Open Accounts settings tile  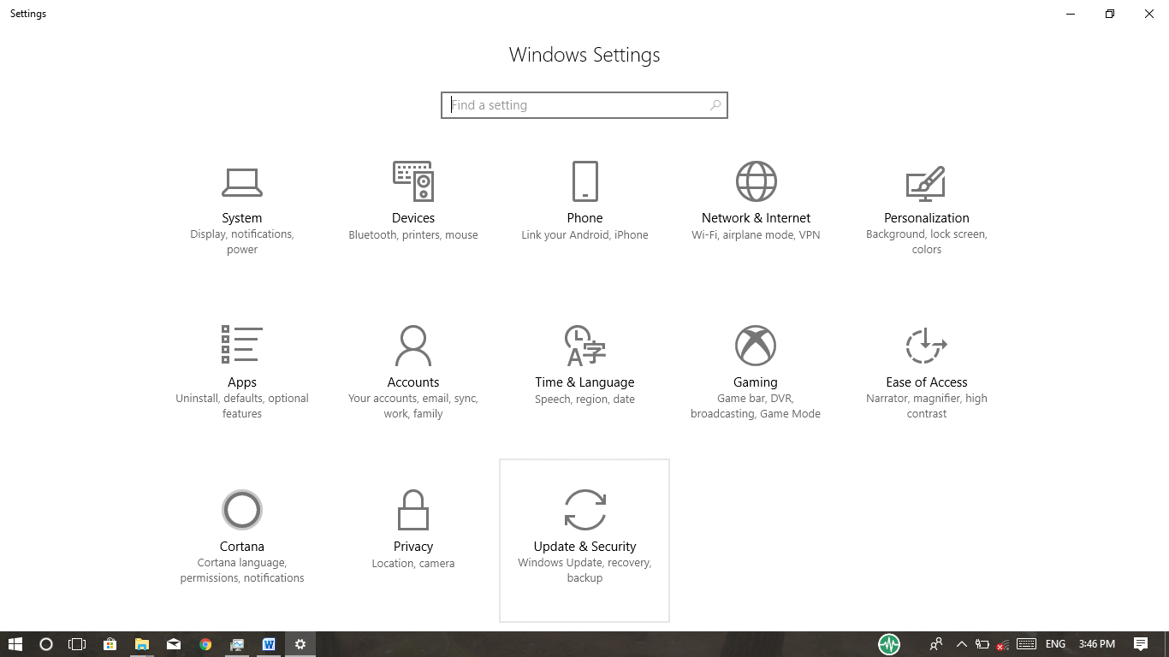[x=413, y=368]
